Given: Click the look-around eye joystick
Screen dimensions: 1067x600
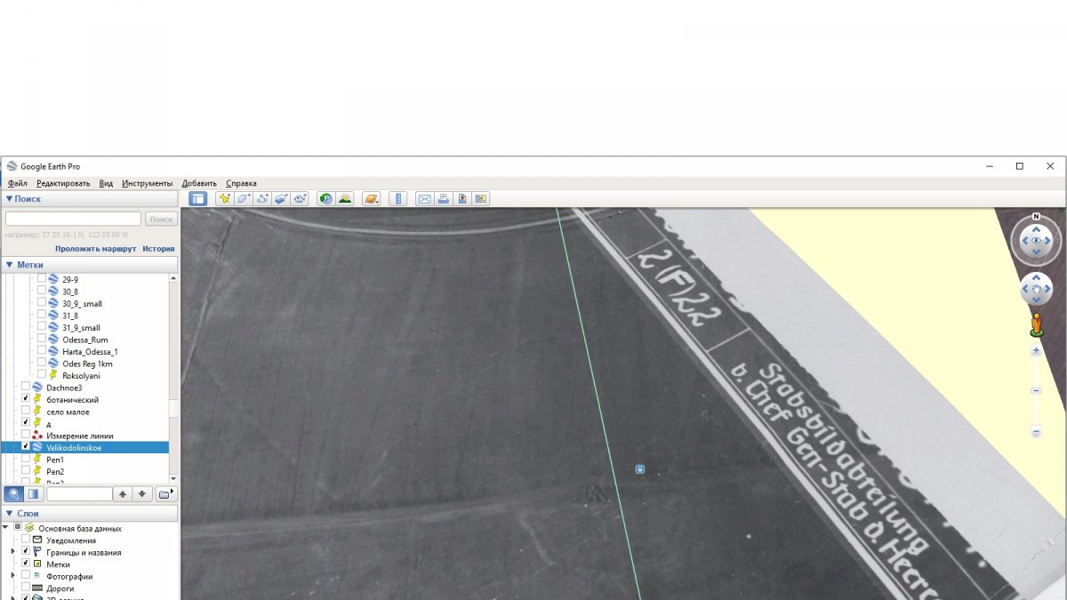Looking at the screenshot, I should coord(1036,241).
